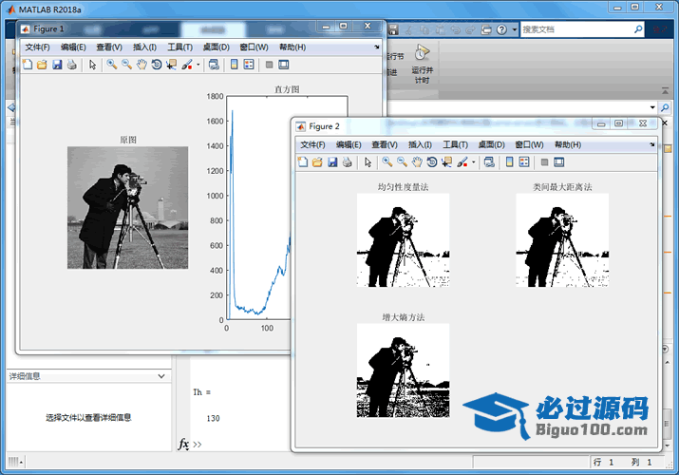
Task: Open 工具(T) menu in Figure 2
Action: pyautogui.click(x=456, y=144)
